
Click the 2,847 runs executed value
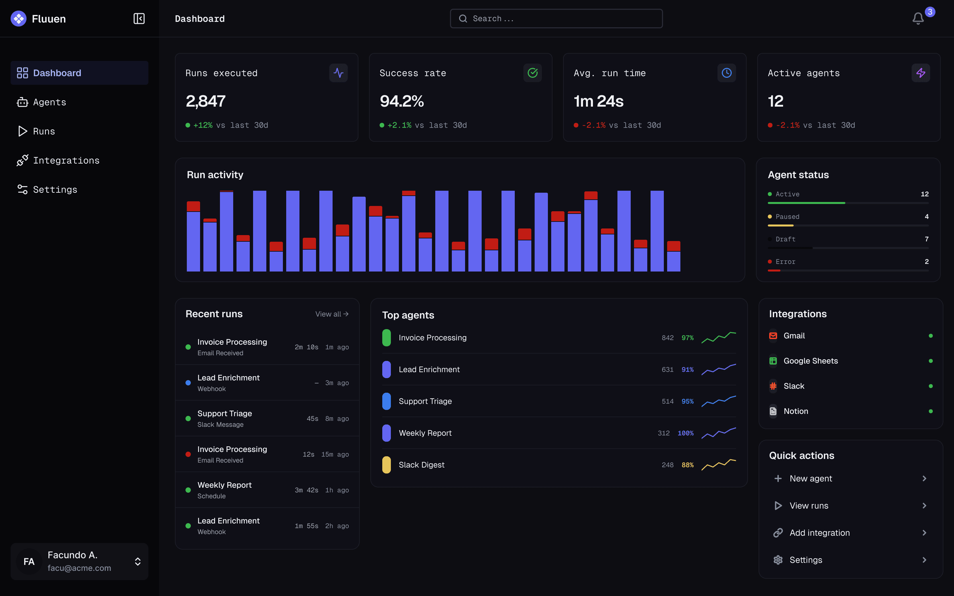[x=205, y=101]
